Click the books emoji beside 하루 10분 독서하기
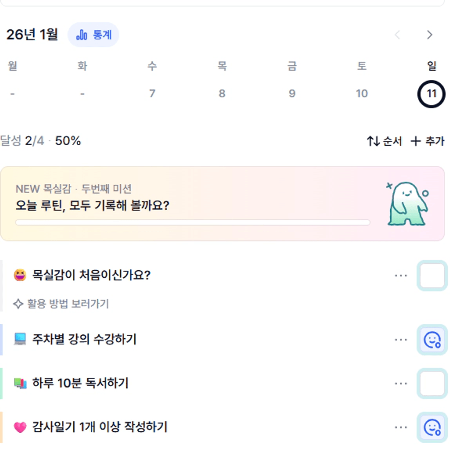450x459 pixels. pyautogui.click(x=20, y=383)
